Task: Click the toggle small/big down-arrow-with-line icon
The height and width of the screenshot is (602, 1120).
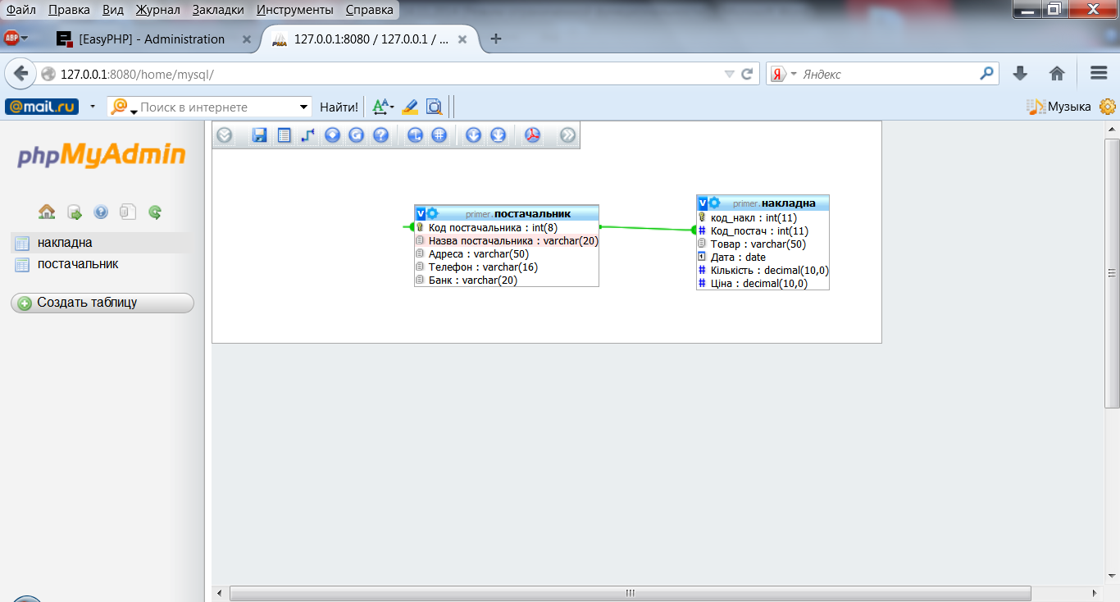Action: click(x=498, y=135)
